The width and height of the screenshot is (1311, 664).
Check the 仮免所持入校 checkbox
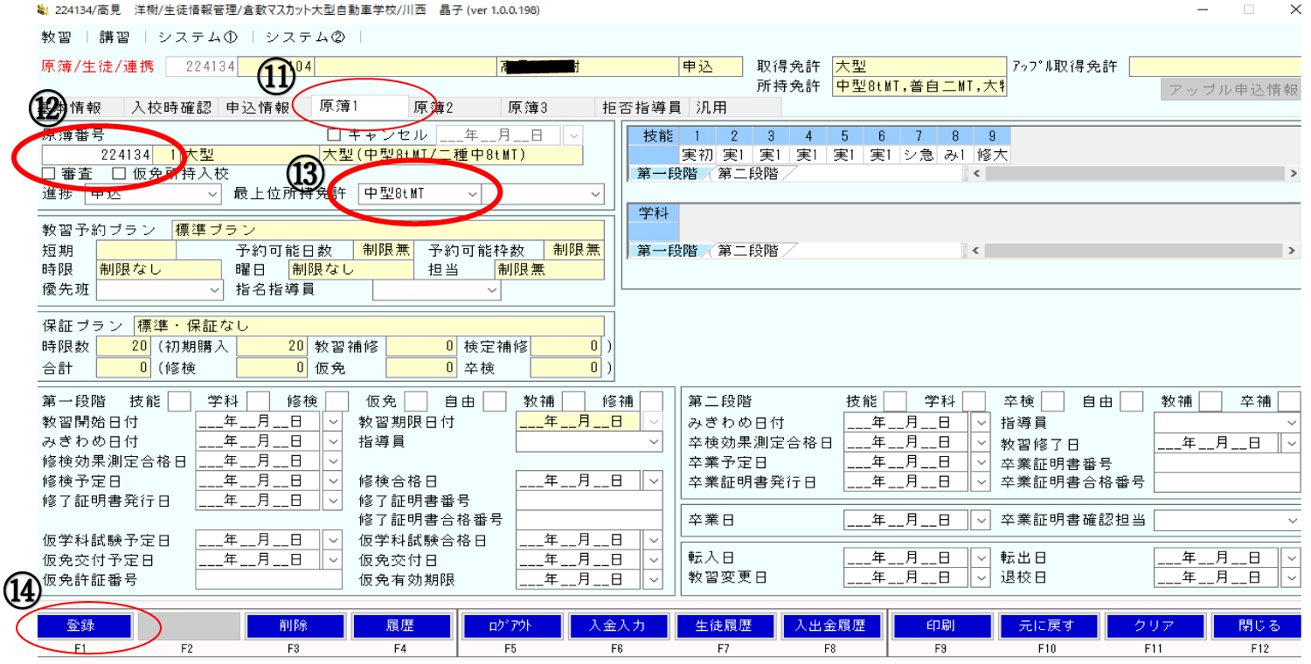click(118, 174)
